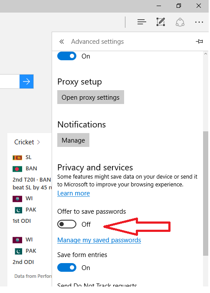The image size is (210, 293).
Task: Click the Share icon in toolbar
Action: [x=180, y=22]
